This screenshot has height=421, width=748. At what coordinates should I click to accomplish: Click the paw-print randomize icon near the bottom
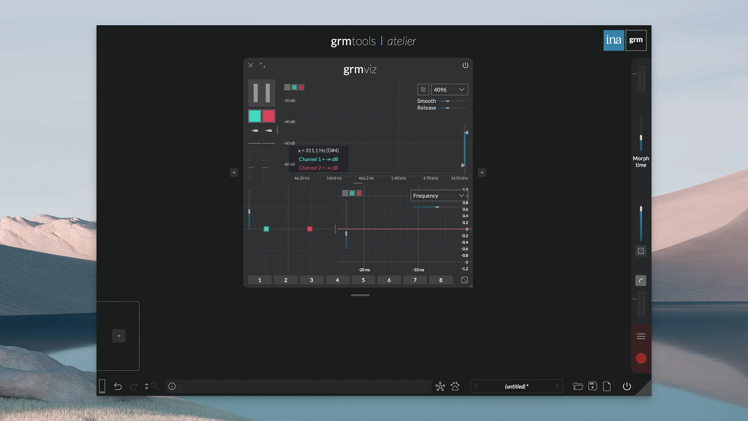[455, 386]
